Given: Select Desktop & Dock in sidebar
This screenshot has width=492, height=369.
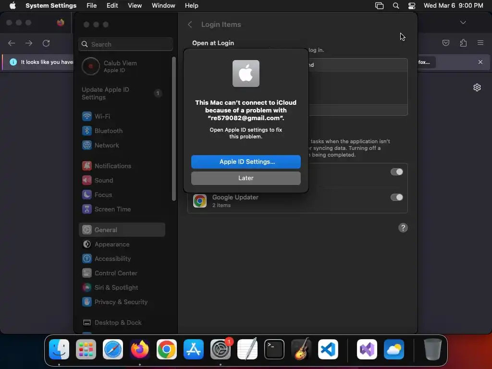Looking at the screenshot, I should pos(123,322).
